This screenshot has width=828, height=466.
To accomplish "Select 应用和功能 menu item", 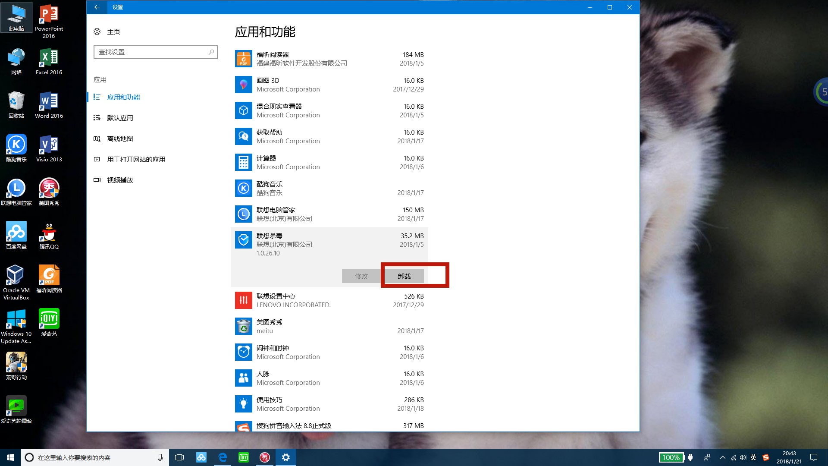I will (x=123, y=97).
